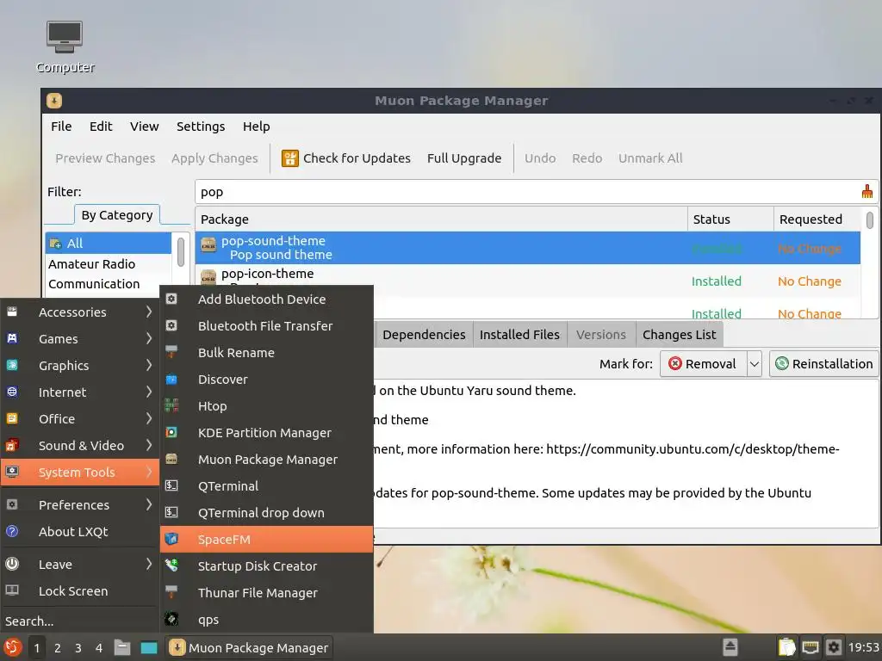Open the Help menu
The height and width of the screenshot is (661, 882).
click(257, 127)
